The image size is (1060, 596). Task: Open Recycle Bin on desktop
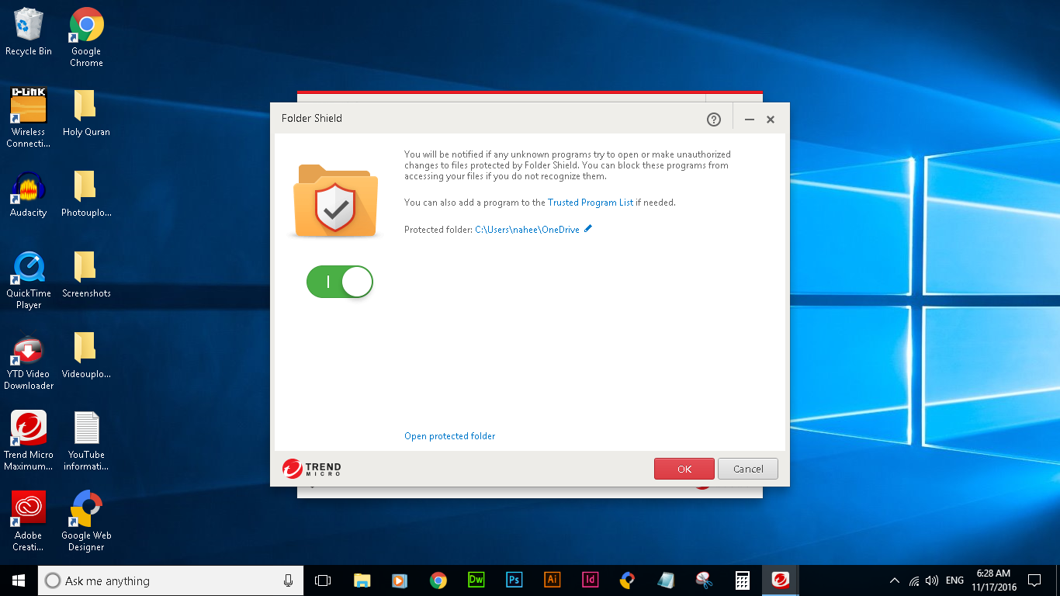click(x=29, y=32)
